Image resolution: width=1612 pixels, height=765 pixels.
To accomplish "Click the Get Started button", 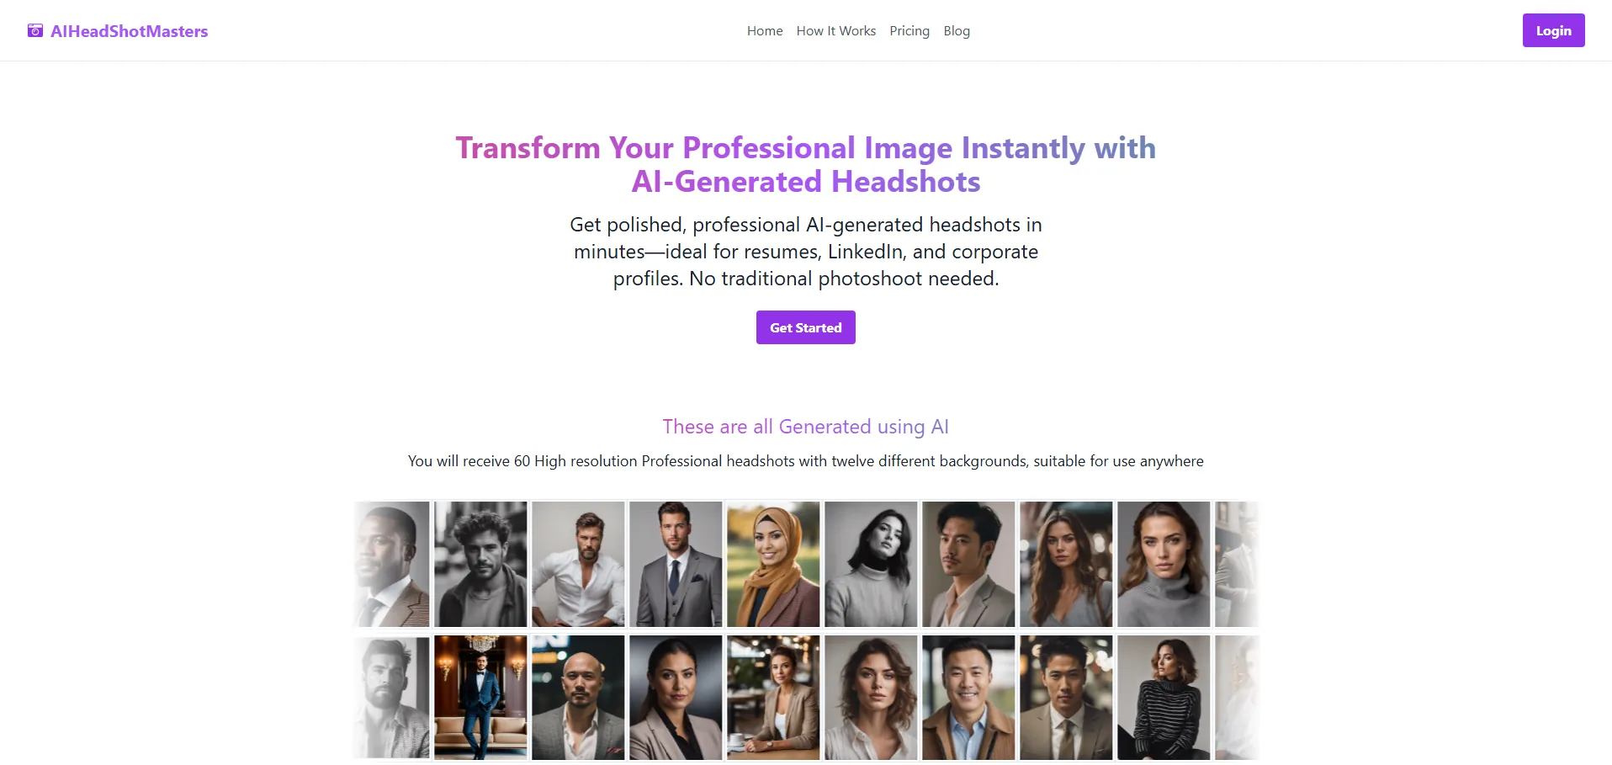I will pyautogui.click(x=805, y=327).
